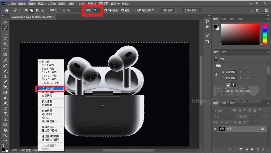Select the Hand tool

click(5, 130)
